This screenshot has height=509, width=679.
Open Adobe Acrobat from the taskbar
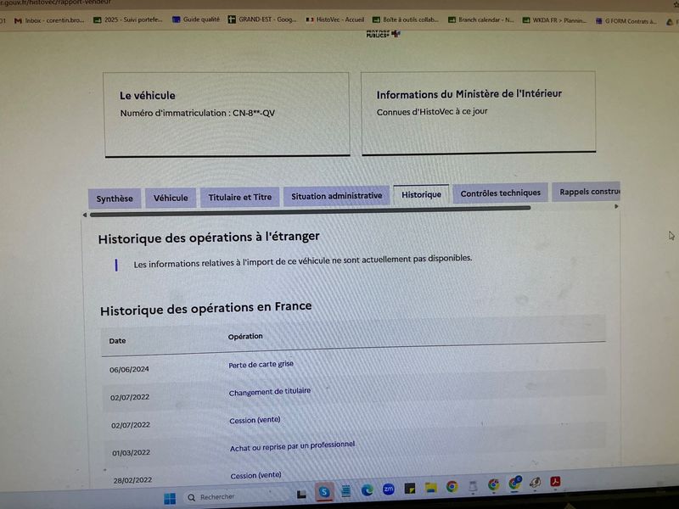tap(555, 481)
